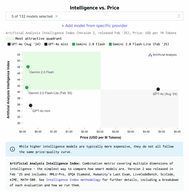Viewport: 189px width, 192px height.
Task: Toggle GPT-4o mini legend entry
Action: click(x=56, y=44)
